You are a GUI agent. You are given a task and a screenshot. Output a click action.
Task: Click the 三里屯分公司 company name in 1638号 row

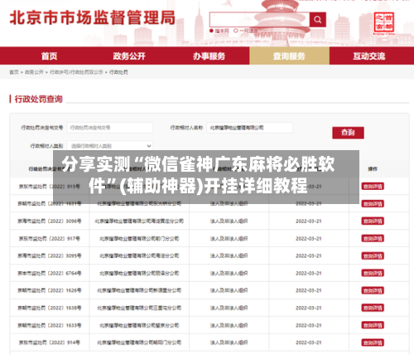(x=139, y=308)
